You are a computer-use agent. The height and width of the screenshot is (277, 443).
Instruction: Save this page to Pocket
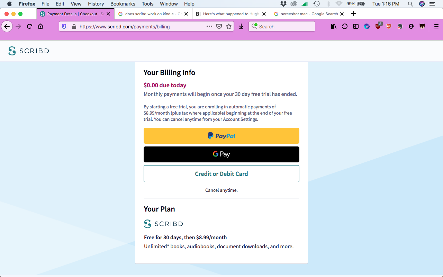pyautogui.click(x=219, y=26)
